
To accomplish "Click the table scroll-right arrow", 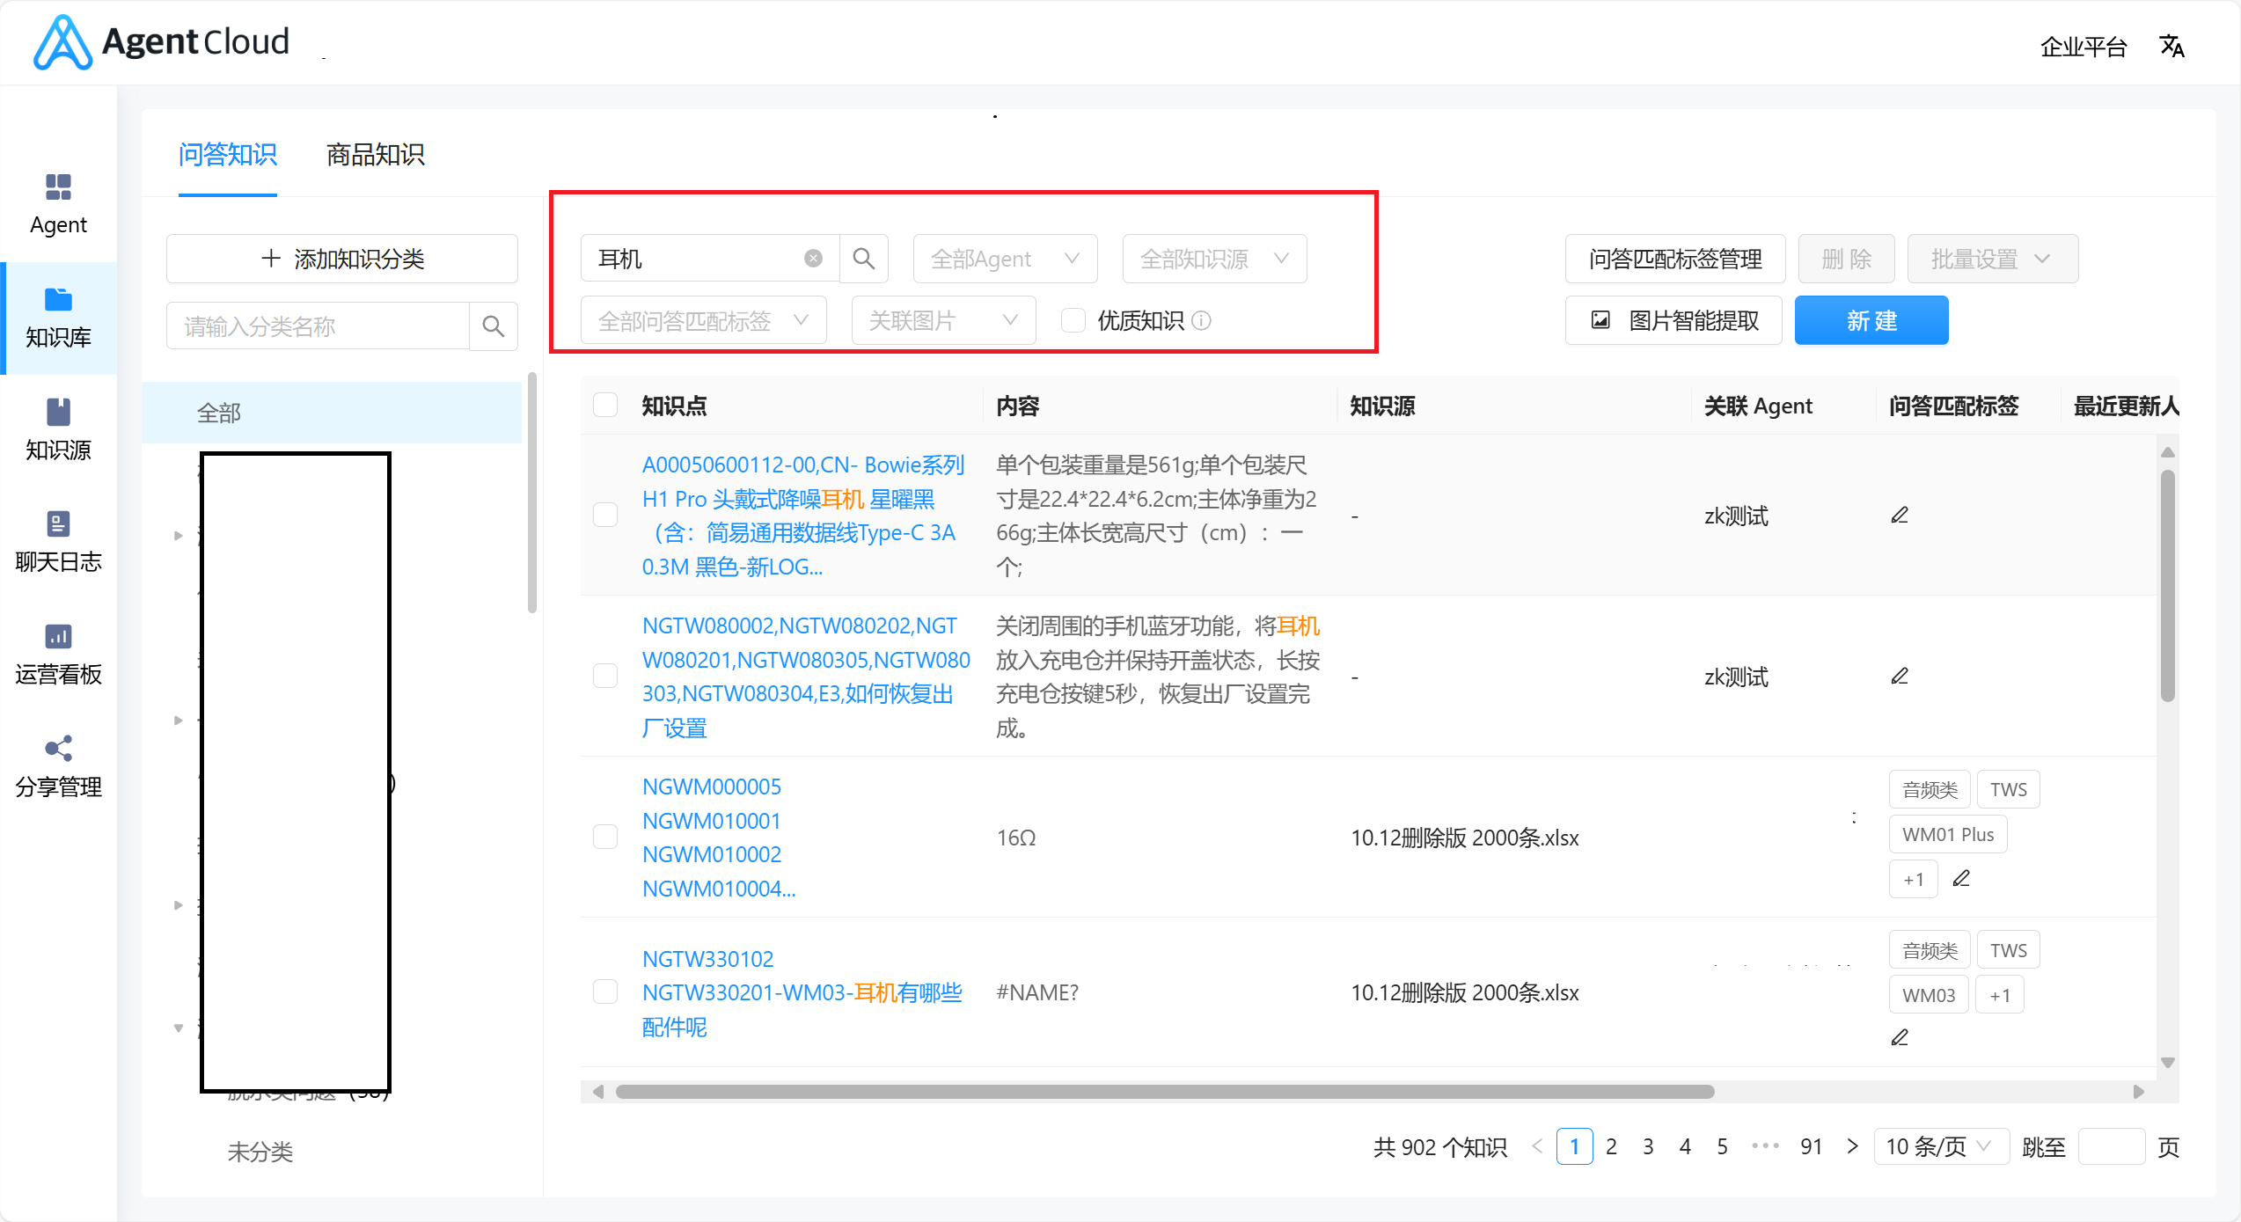I will [2139, 1092].
